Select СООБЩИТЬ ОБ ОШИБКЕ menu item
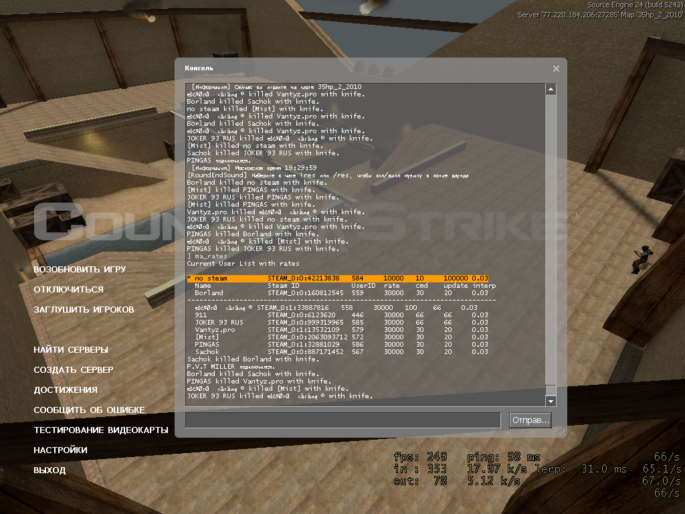 [89, 410]
